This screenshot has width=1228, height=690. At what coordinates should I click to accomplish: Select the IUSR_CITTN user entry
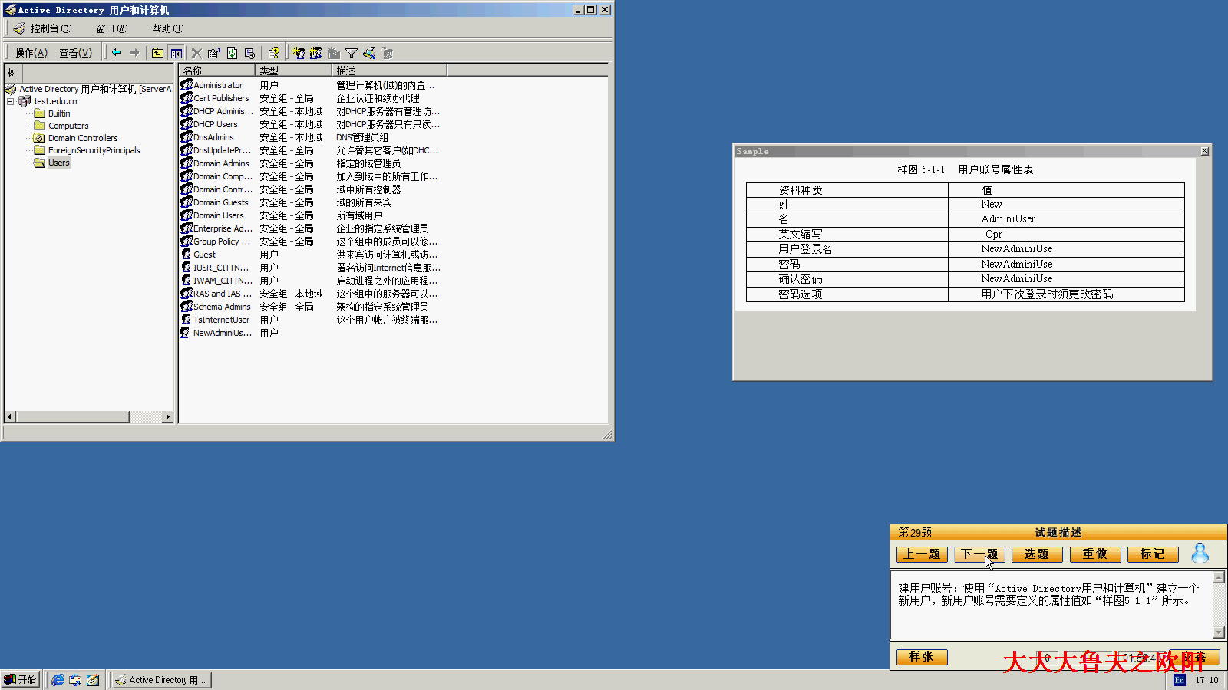(220, 268)
